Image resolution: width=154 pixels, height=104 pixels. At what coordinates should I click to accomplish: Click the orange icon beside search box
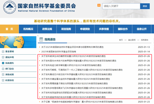[99, 5]
